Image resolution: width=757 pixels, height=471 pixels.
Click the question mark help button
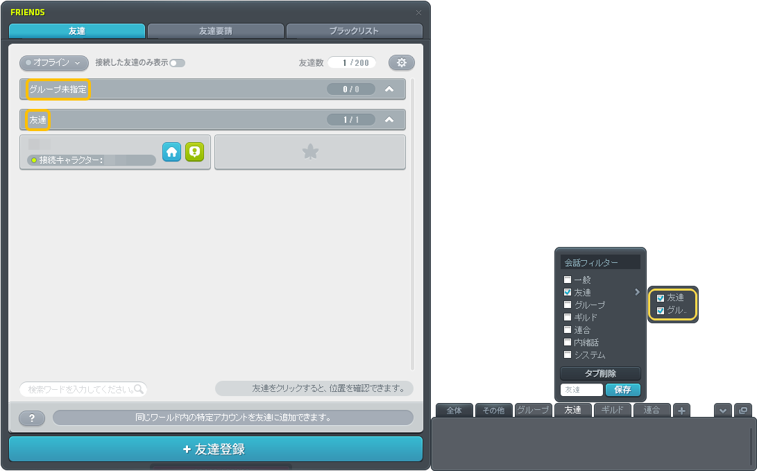(32, 418)
